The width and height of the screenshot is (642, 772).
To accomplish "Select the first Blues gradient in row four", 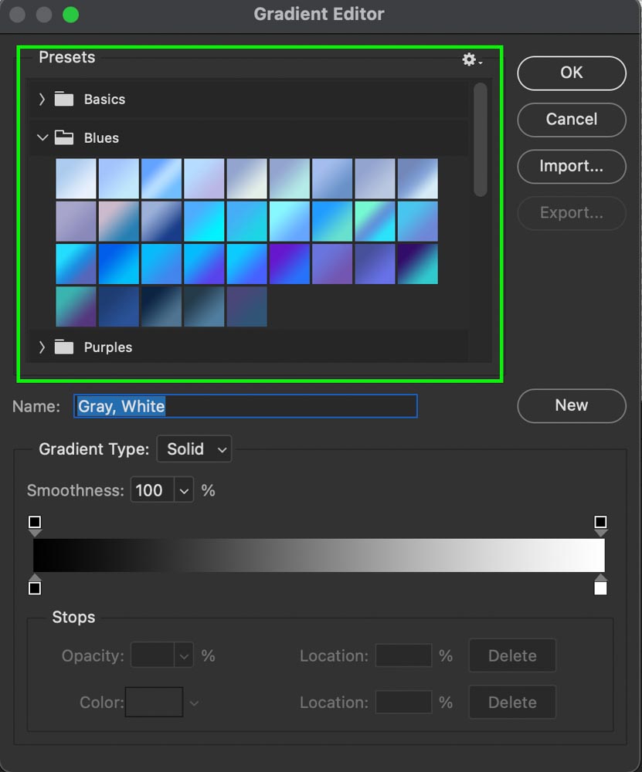I will click(x=76, y=306).
